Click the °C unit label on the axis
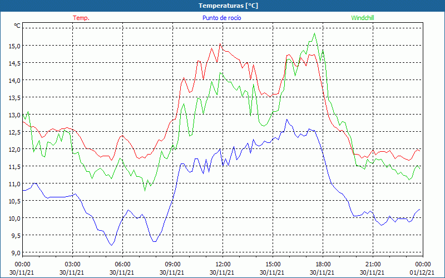445x278 pixels. coord(17,26)
